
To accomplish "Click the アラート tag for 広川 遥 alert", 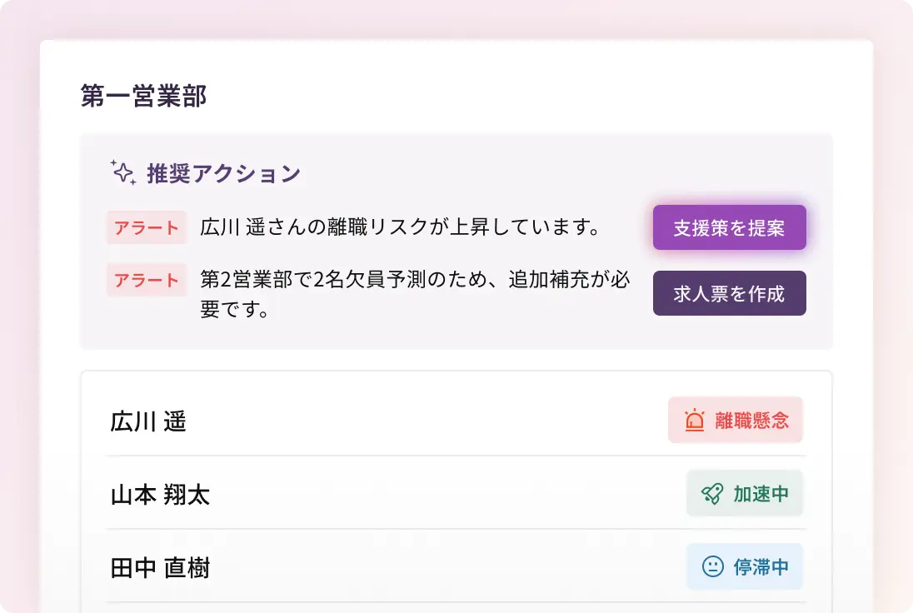I will 147,227.
